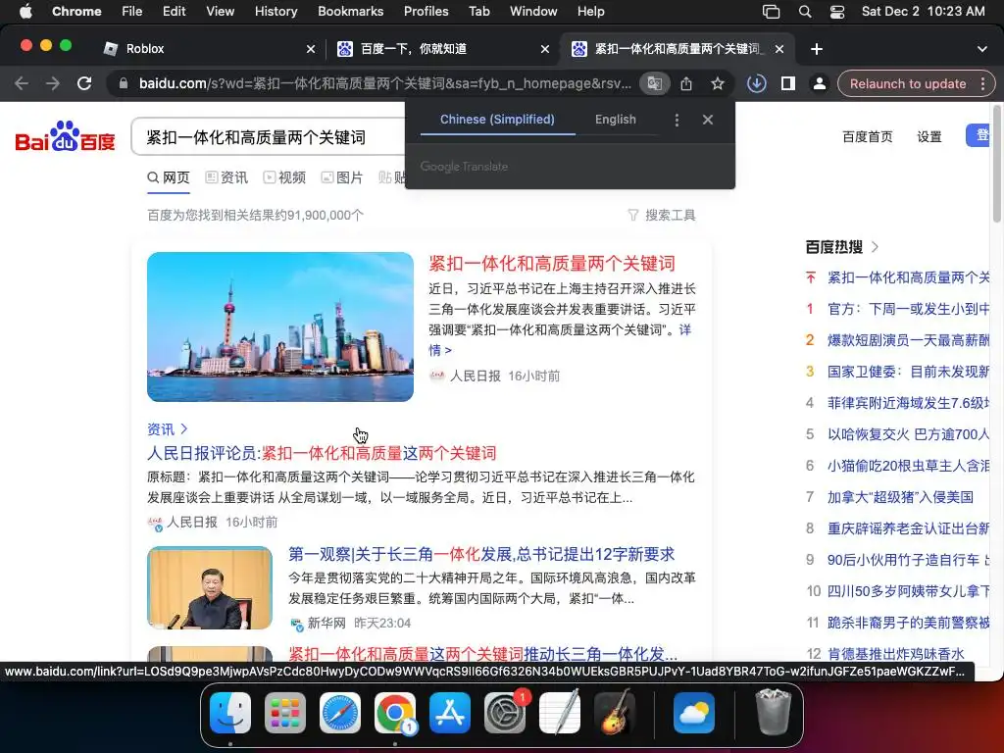Open Spotlight search in menu bar
The width and height of the screenshot is (1004, 753).
click(x=805, y=12)
